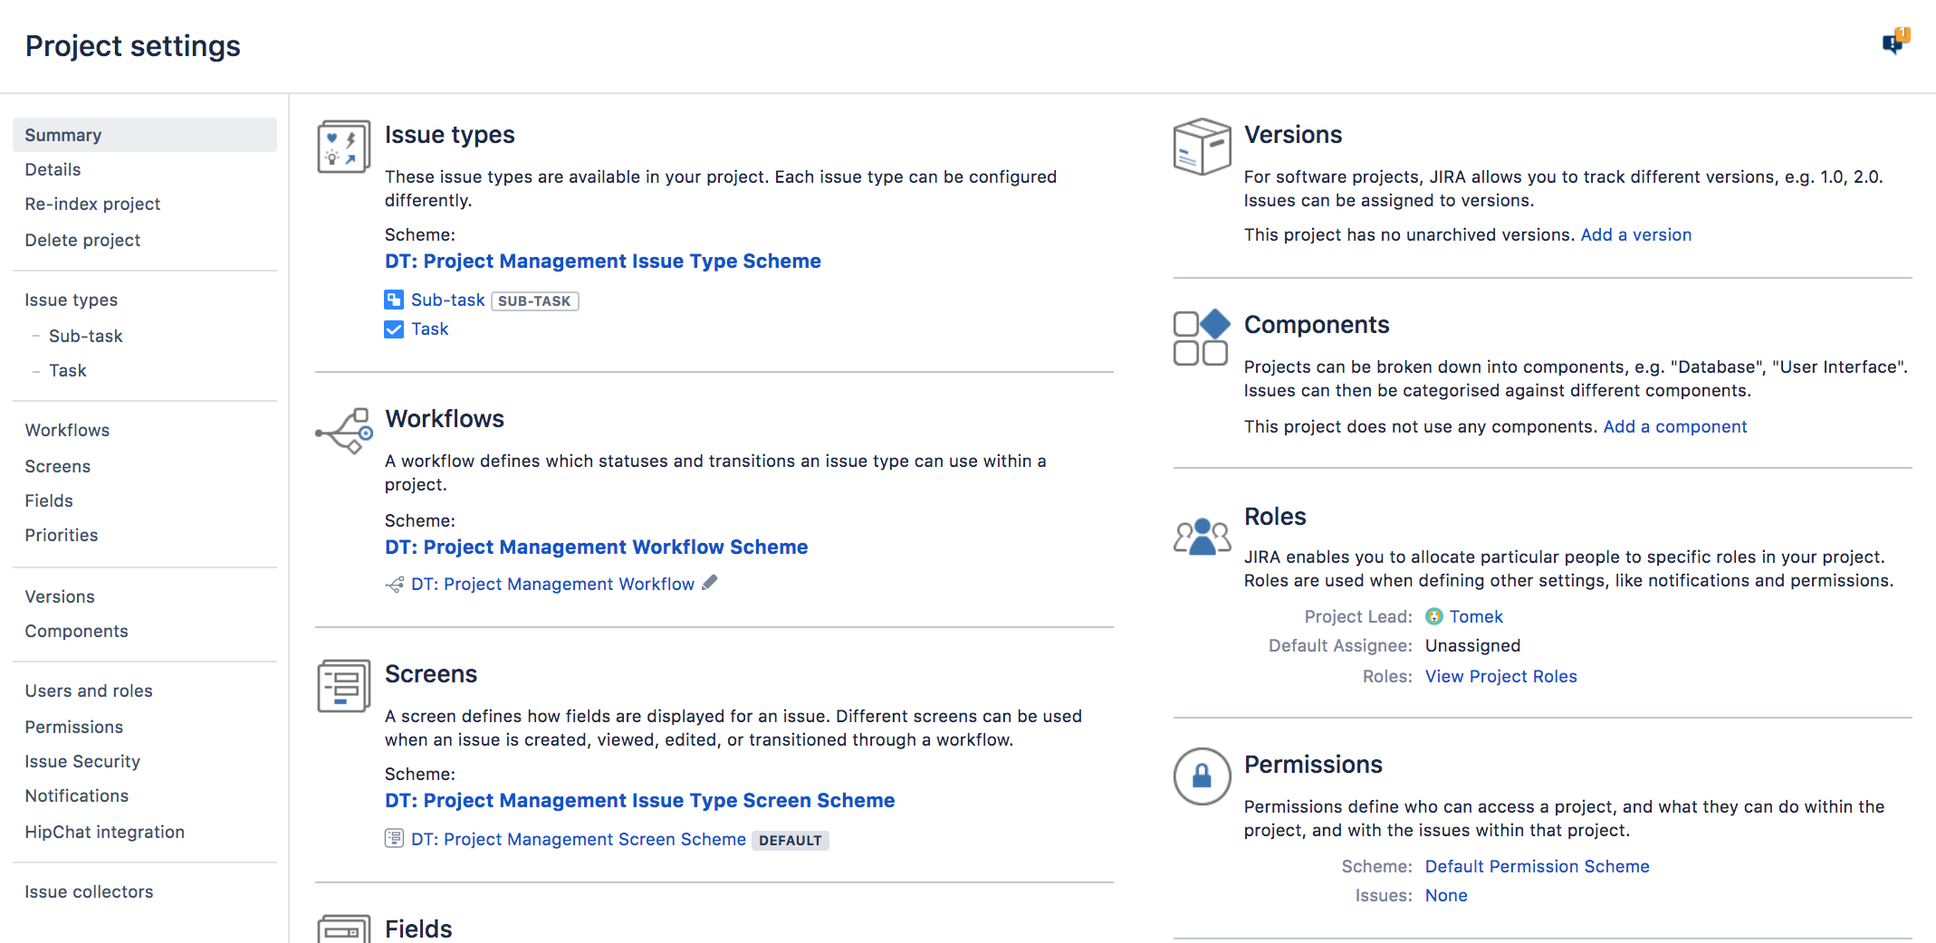1936x943 pixels.
Task: Open Components in the sidebar
Action: (x=77, y=631)
